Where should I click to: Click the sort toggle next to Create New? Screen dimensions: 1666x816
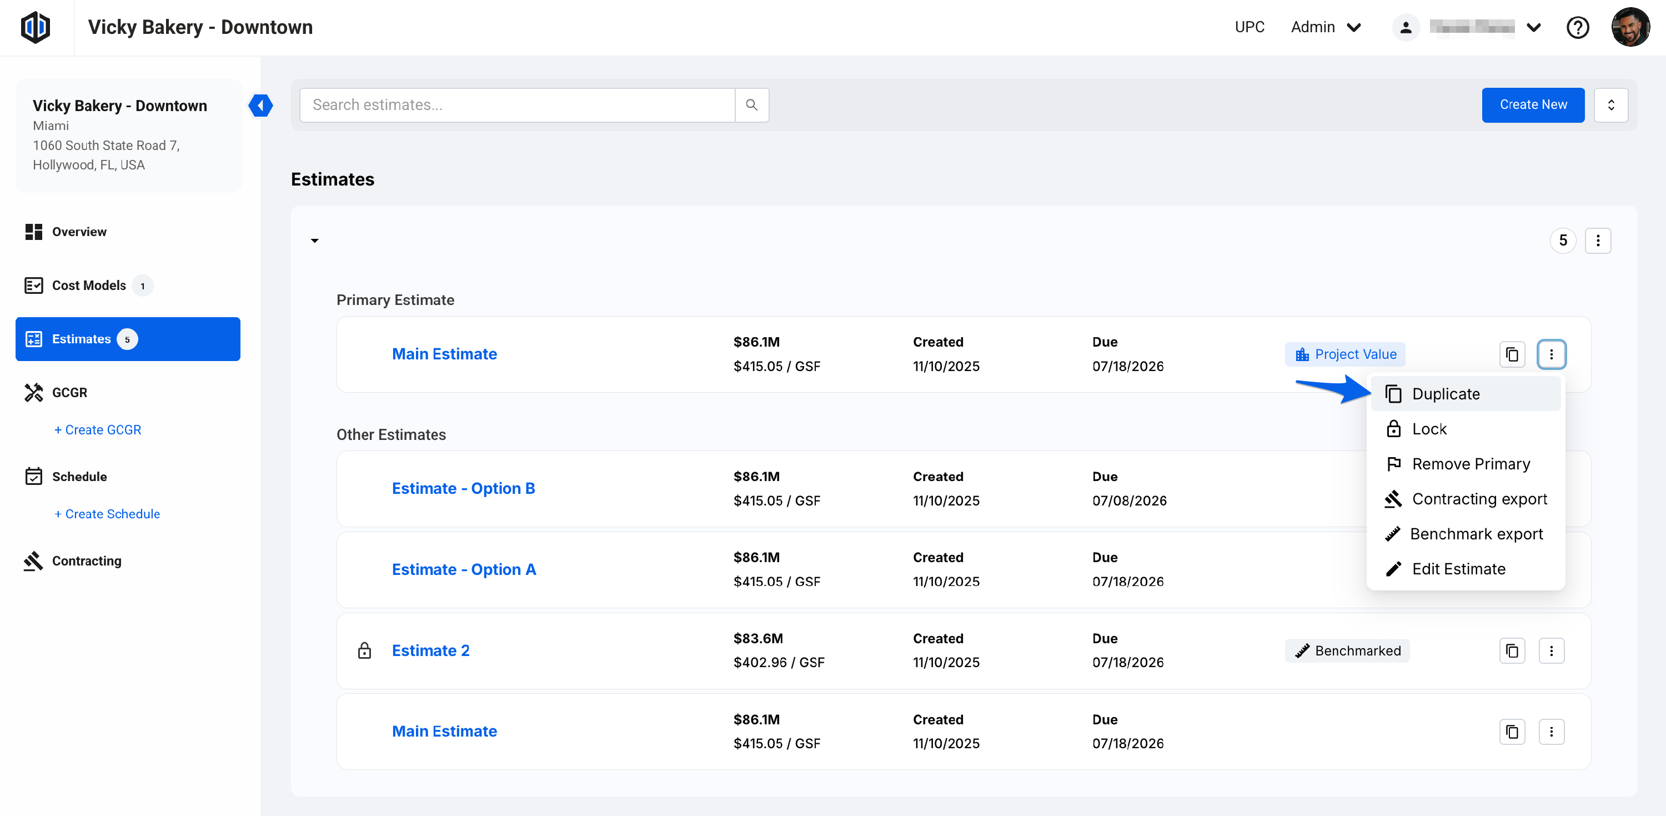point(1610,105)
